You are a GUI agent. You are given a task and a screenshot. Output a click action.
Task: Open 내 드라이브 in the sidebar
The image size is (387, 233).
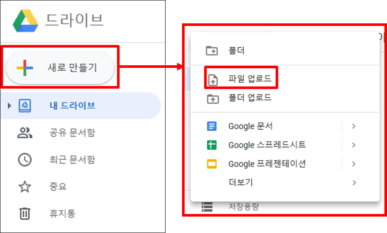(81, 105)
